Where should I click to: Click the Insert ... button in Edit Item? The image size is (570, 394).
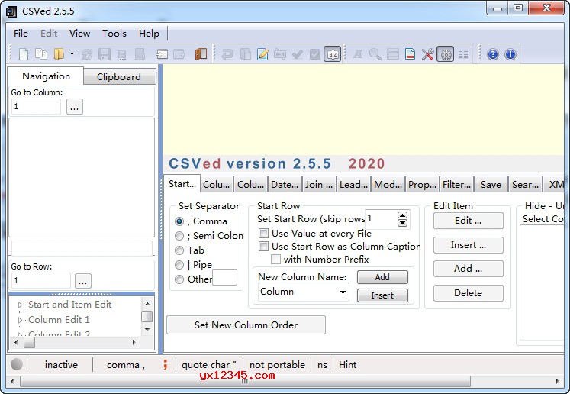coord(469,245)
